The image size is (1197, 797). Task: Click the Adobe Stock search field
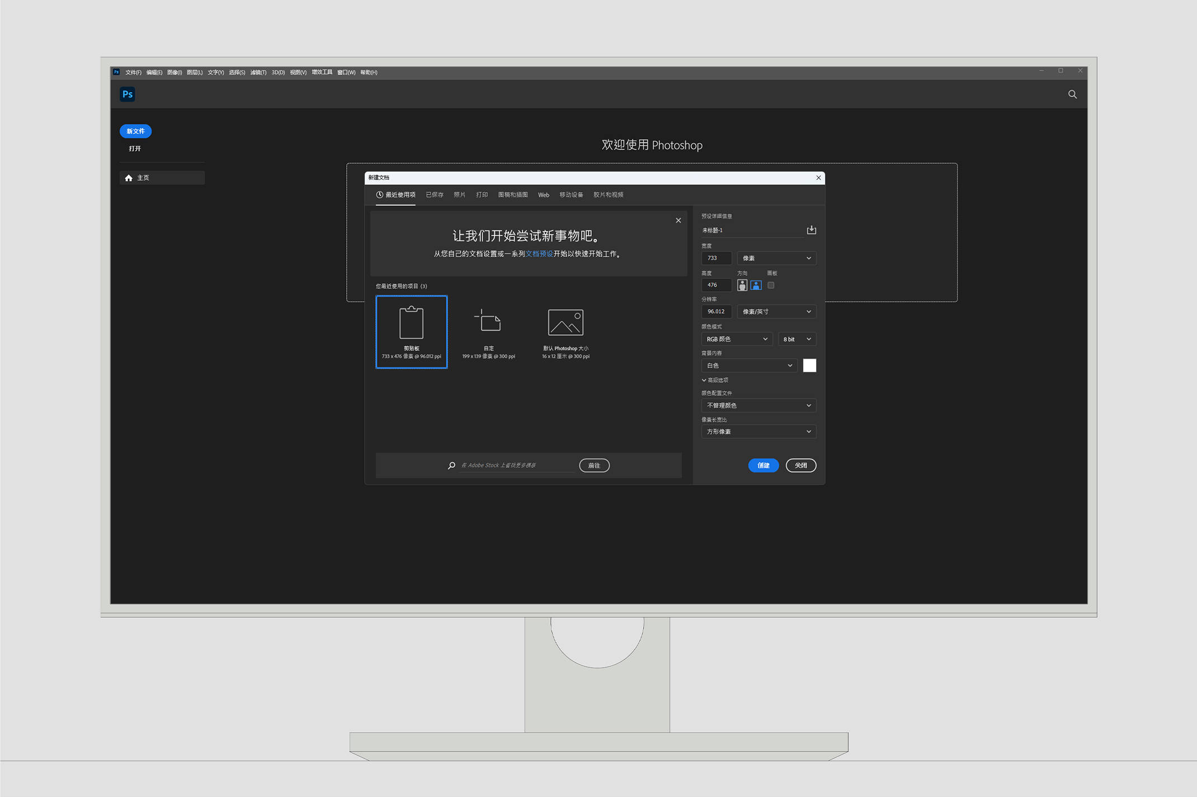(x=516, y=465)
